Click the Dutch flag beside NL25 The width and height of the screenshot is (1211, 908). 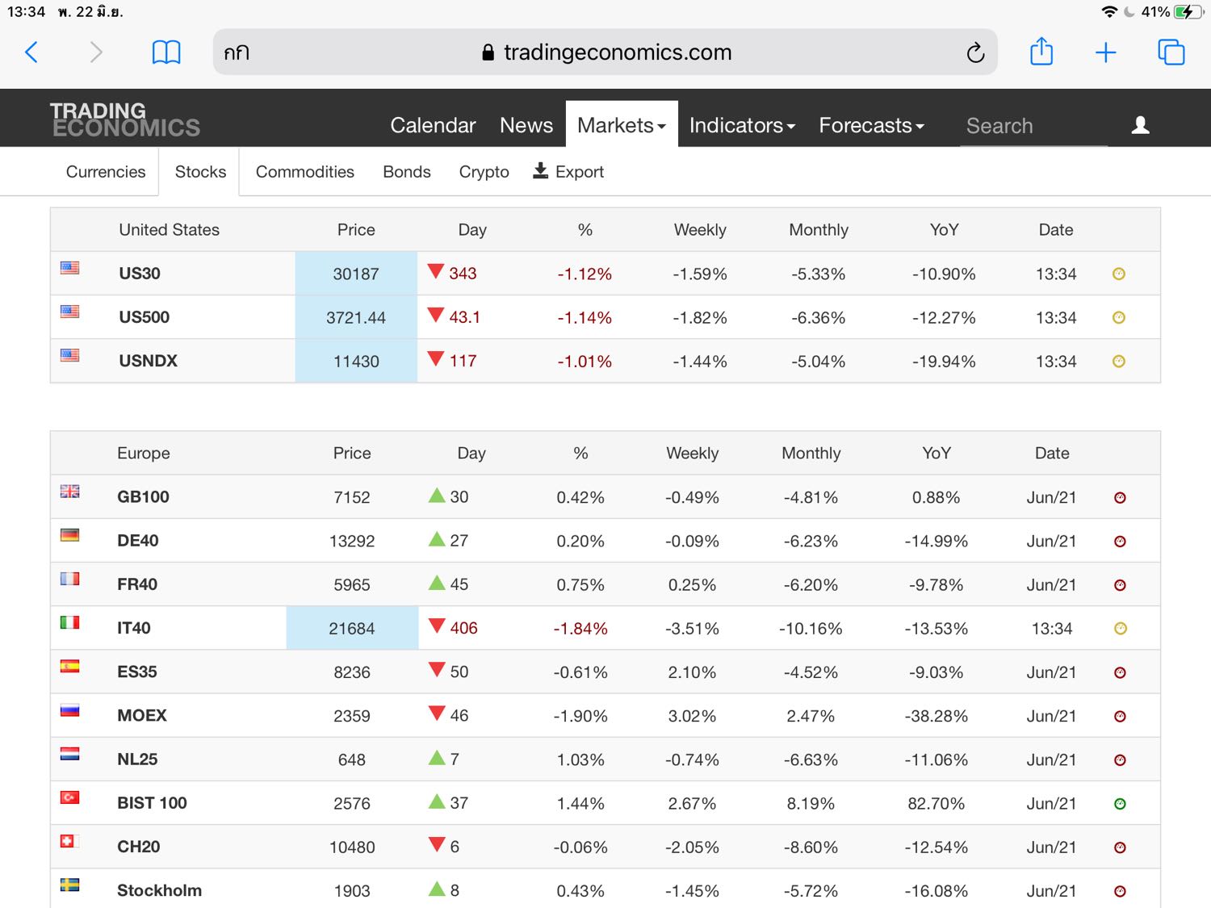tap(70, 754)
